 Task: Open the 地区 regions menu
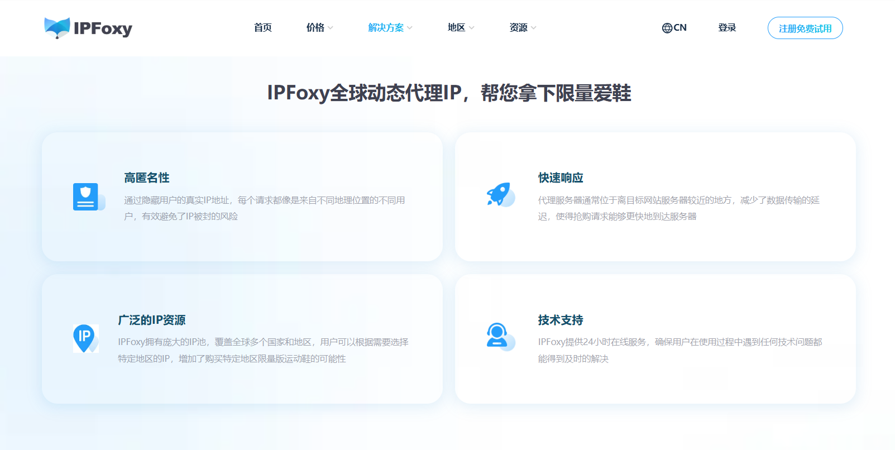(x=457, y=27)
